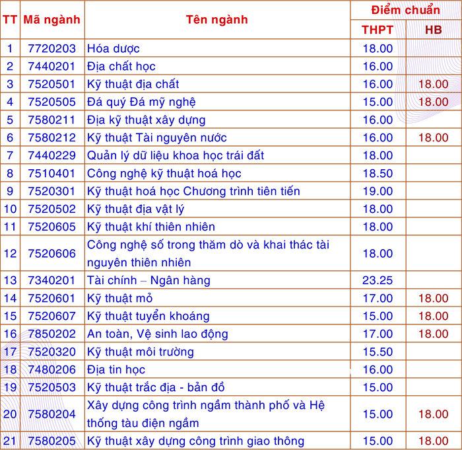
Task: Select 'Đá quý Đá mỹ nghệ' name
Action: point(141,102)
